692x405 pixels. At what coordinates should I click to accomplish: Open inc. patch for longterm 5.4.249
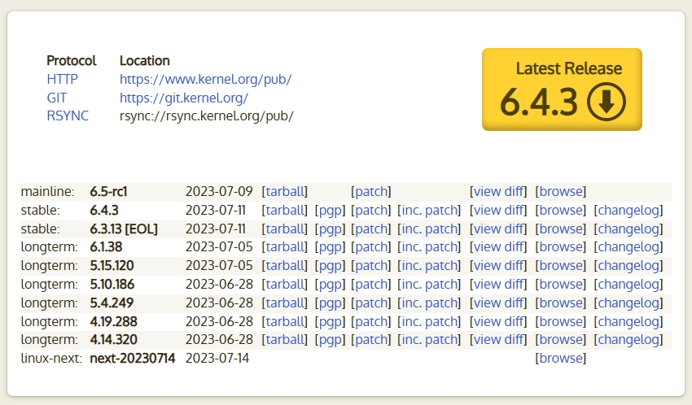[429, 303]
